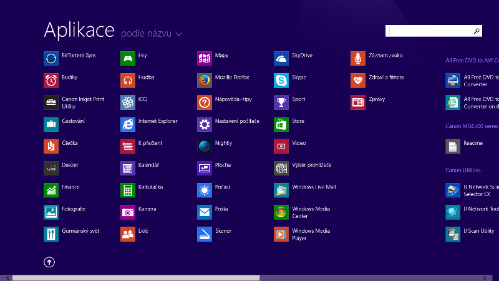Open the Readme file under Canon MG6300
Viewport: 499px width, 281px height.
453,146
